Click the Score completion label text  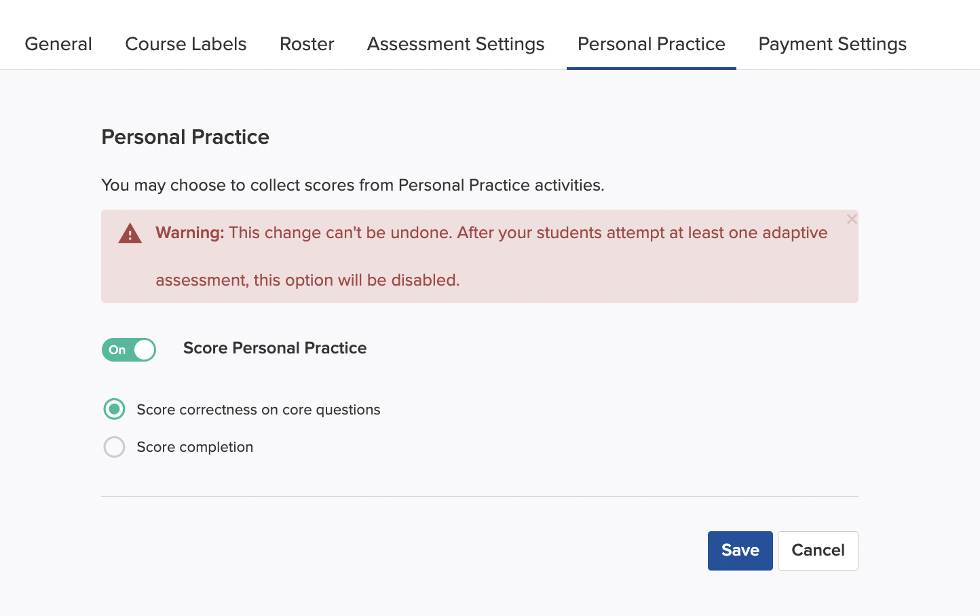tap(195, 447)
